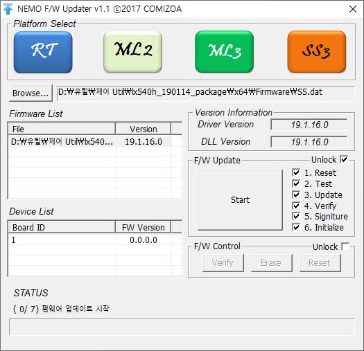
Task: Enable the F/W Control Unlock checkbox
Action: (x=345, y=246)
